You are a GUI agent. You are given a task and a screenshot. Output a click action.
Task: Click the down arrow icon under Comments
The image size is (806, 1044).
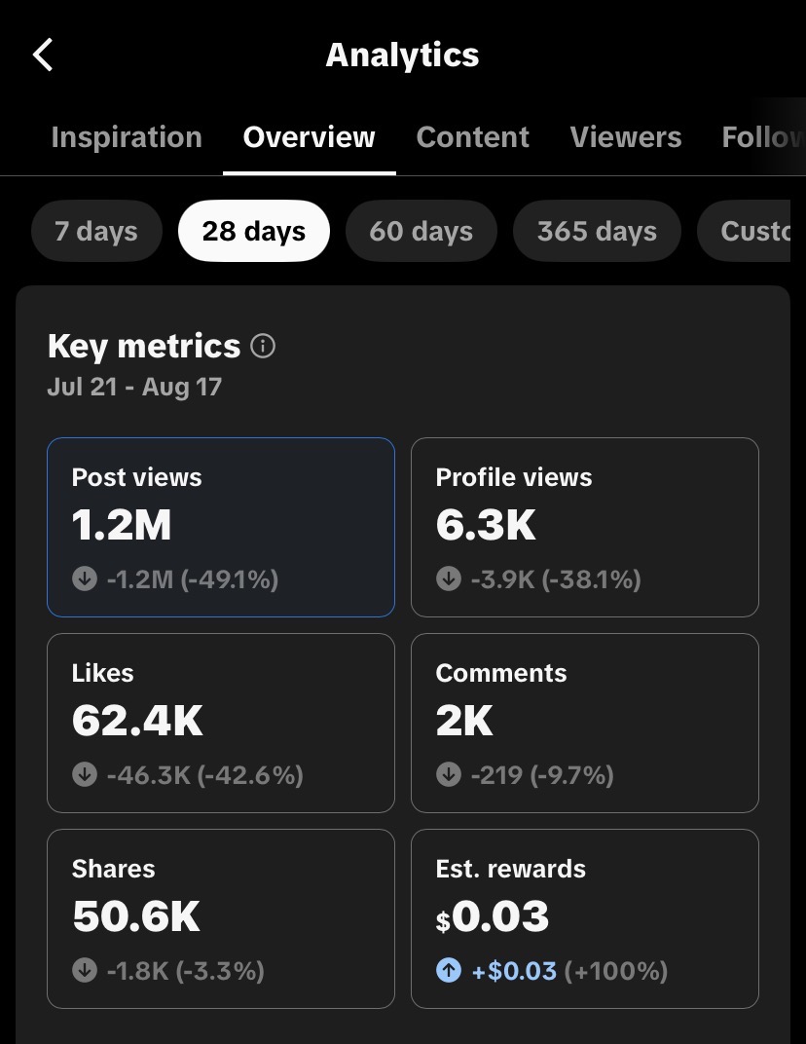(449, 774)
